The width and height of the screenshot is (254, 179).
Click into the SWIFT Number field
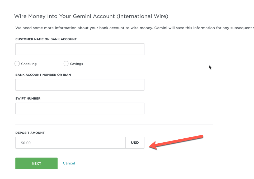pos(80,109)
